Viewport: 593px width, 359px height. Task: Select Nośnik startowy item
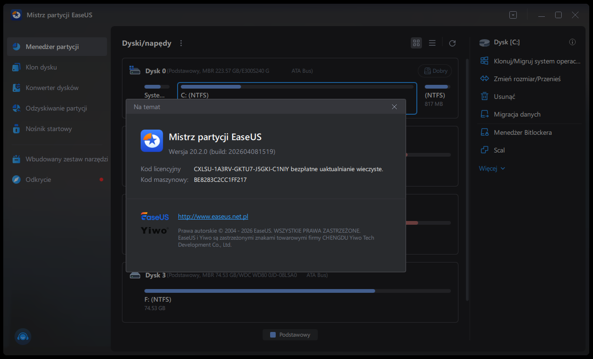[57, 129]
